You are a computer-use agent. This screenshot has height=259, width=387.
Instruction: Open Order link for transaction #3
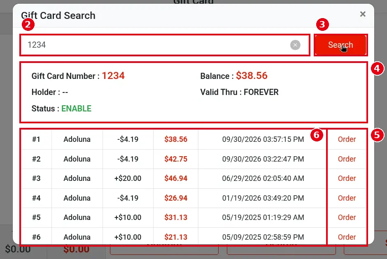click(347, 178)
